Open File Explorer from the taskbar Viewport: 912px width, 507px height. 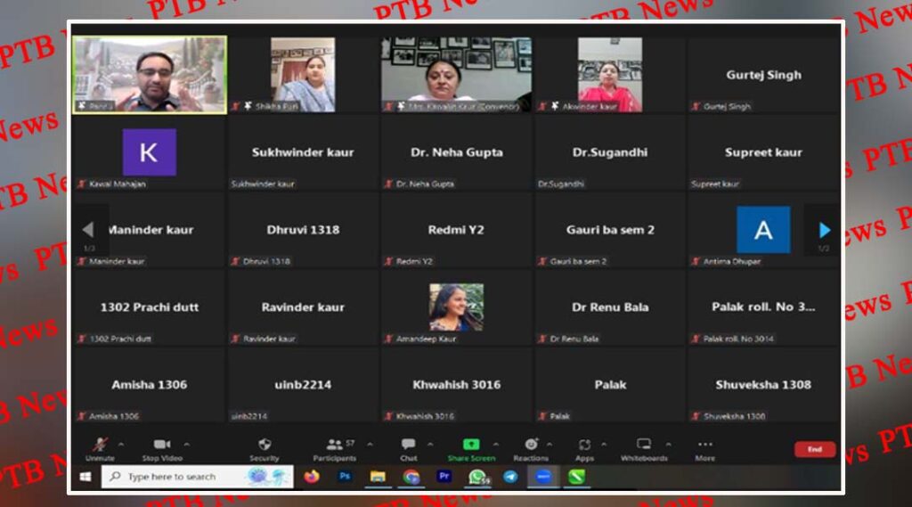tap(378, 477)
